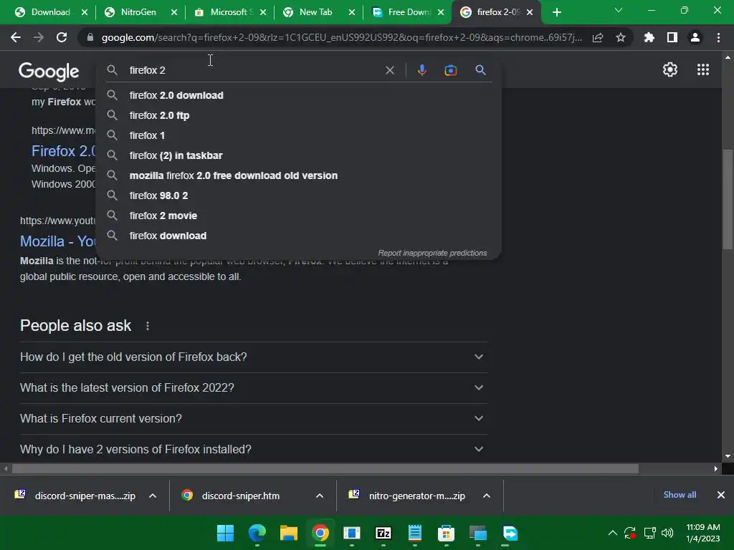Open discord-sniper-mas zip download options
The width and height of the screenshot is (734, 550).
coord(153,496)
